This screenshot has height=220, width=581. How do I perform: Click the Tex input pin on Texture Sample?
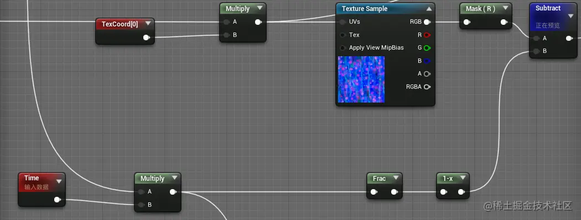click(x=343, y=35)
